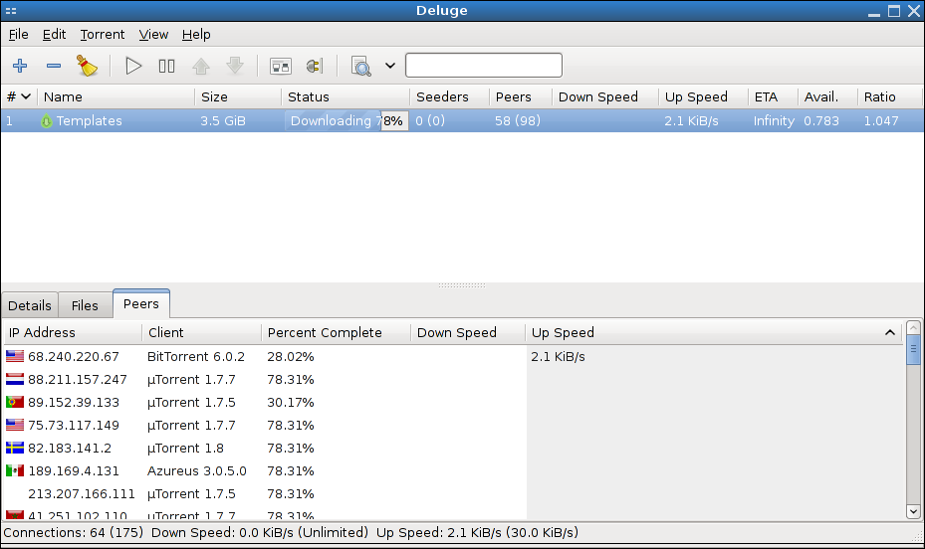Click the toolbar search text field
925x549 pixels.
pos(483,66)
